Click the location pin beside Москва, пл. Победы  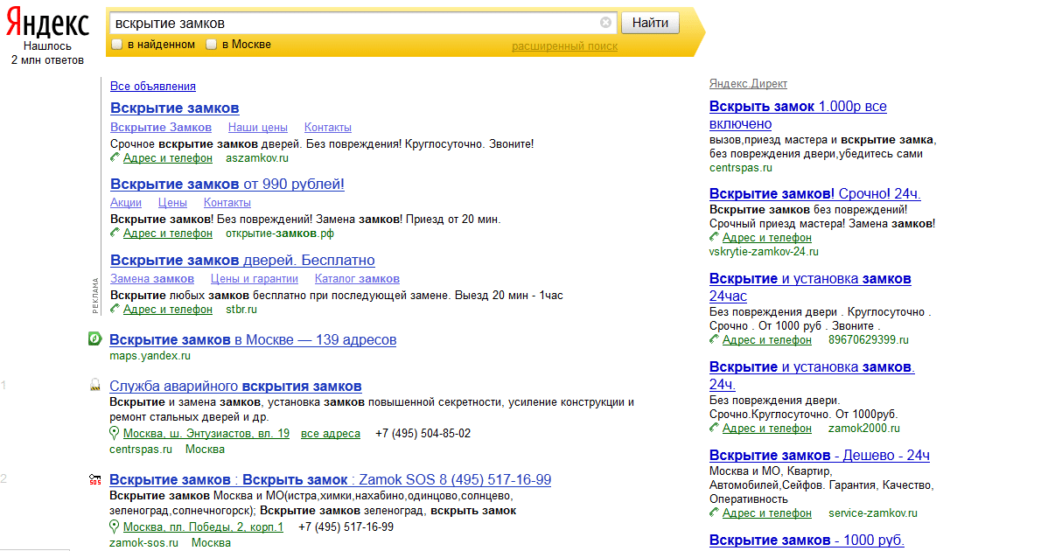tap(114, 527)
